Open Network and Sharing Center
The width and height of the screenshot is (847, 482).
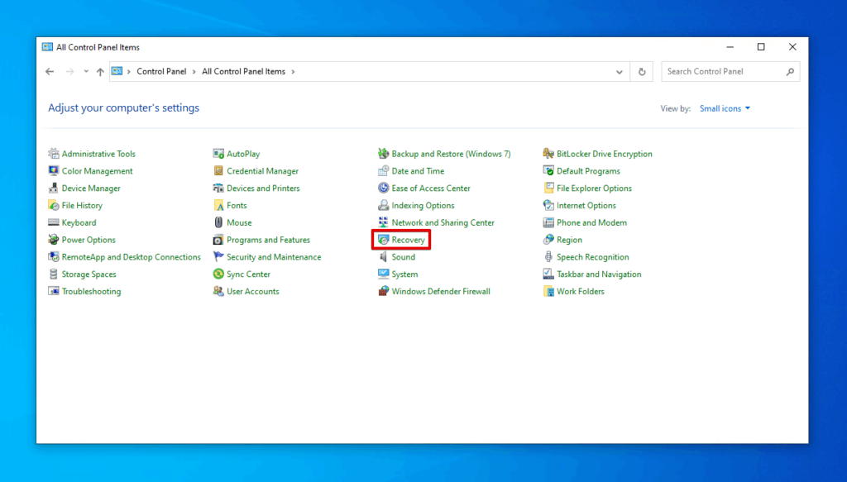(x=442, y=222)
